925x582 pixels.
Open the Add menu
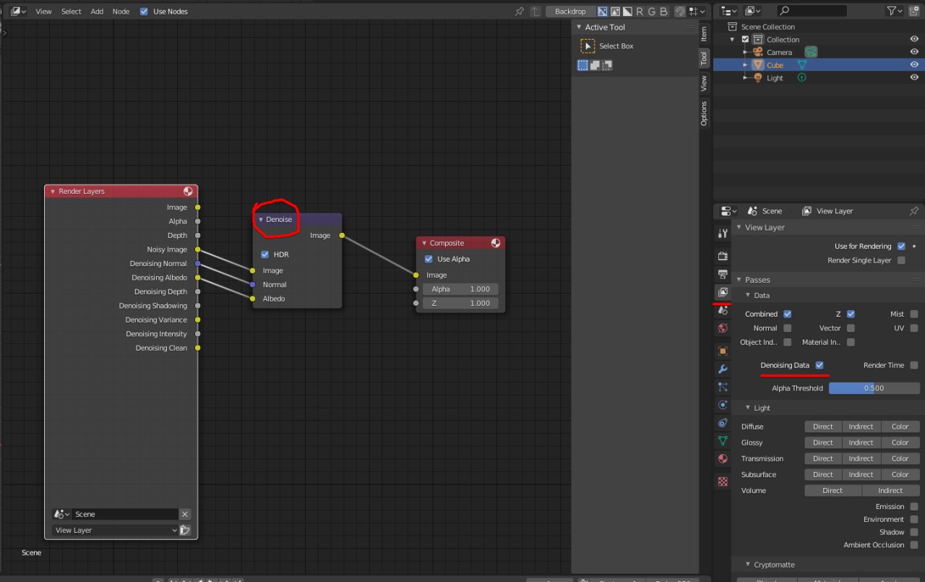(98, 12)
